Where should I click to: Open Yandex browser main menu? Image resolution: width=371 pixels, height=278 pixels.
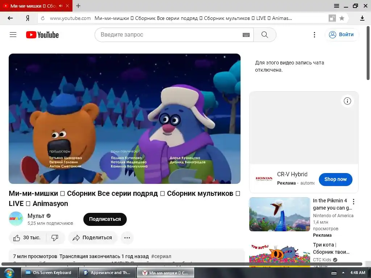point(337,6)
